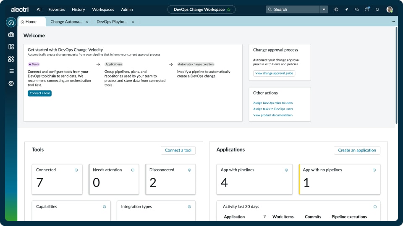403x226 pixels.
Task: Select the Automate change creation pill
Action: click(x=196, y=64)
